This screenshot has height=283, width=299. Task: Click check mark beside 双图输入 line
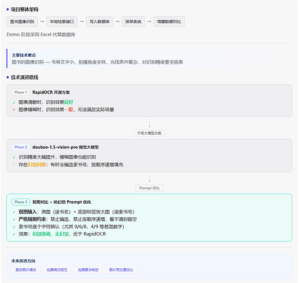coord(14,212)
